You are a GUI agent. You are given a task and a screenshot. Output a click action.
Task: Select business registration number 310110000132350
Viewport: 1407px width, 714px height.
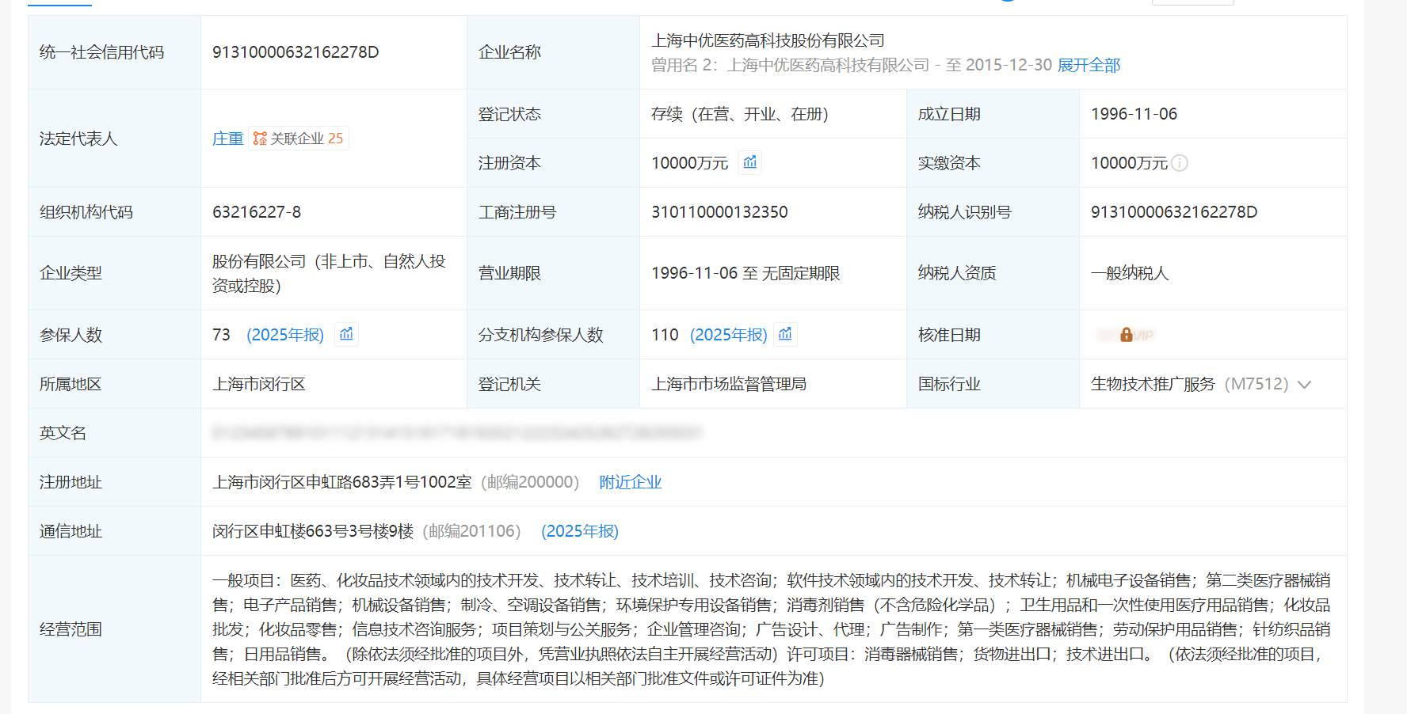pos(719,212)
